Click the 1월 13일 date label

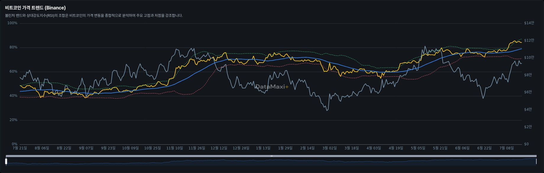tap(263, 148)
